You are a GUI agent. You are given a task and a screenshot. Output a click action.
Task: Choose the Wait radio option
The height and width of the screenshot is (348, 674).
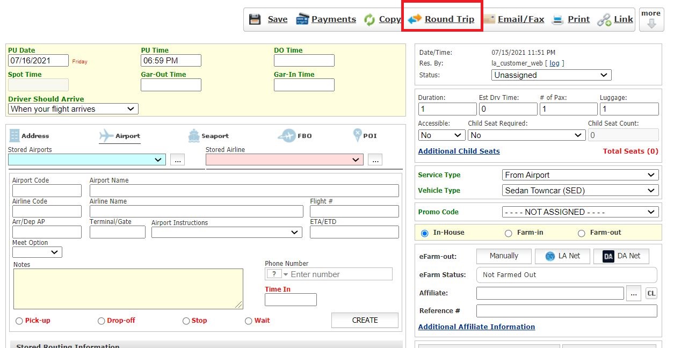[x=248, y=321]
